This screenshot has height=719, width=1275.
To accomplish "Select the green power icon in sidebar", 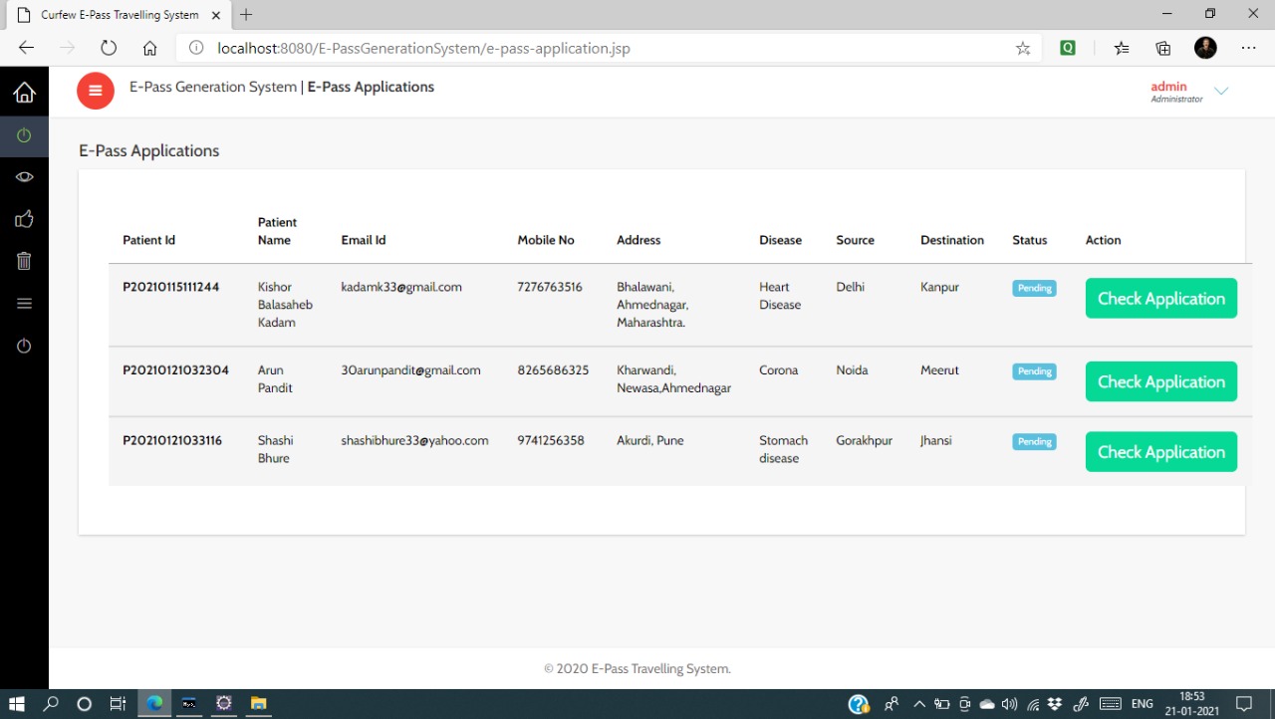I will (24, 135).
